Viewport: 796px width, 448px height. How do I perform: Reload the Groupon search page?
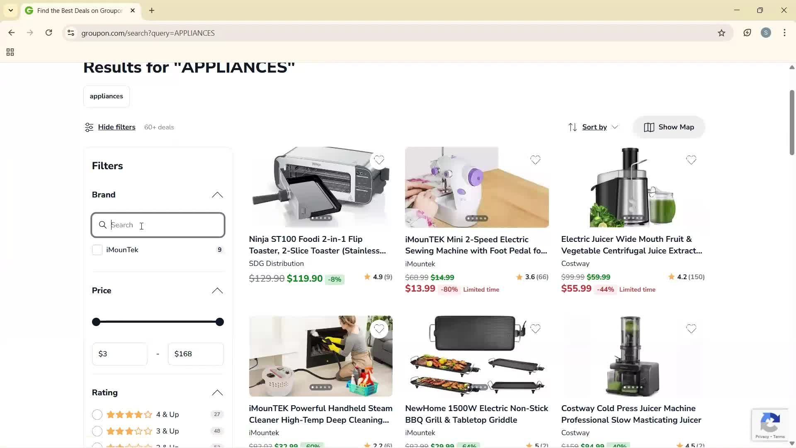[49, 33]
